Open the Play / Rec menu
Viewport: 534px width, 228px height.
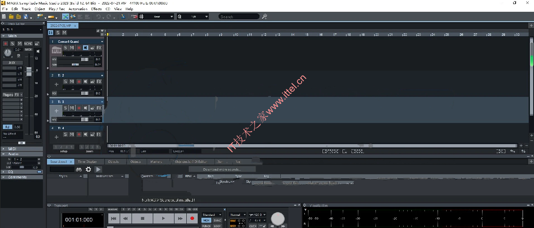click(56, 9)
